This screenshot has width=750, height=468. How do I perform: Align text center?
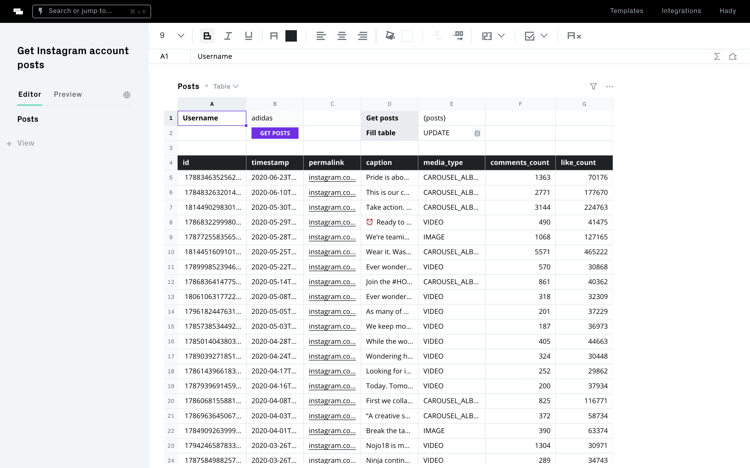coord(341,36)
